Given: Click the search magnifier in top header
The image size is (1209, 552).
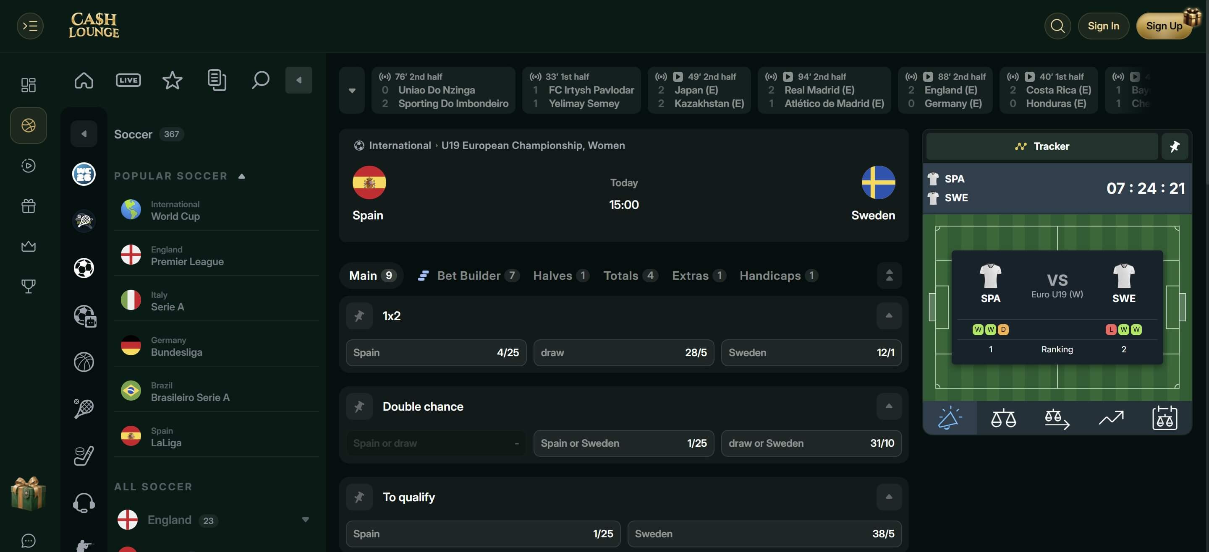Looking at the screenshot, I should click(1057, 26).
